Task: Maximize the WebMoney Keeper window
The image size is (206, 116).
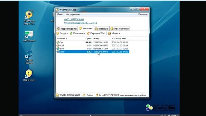Action: [138, 9]
